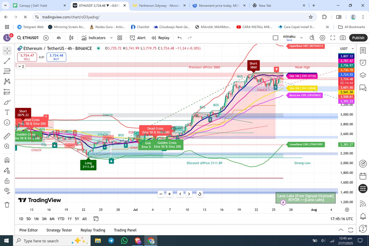Select the ruler measure tool
The width and height of the screenshot is (369, 246).
tap(7, 136)
